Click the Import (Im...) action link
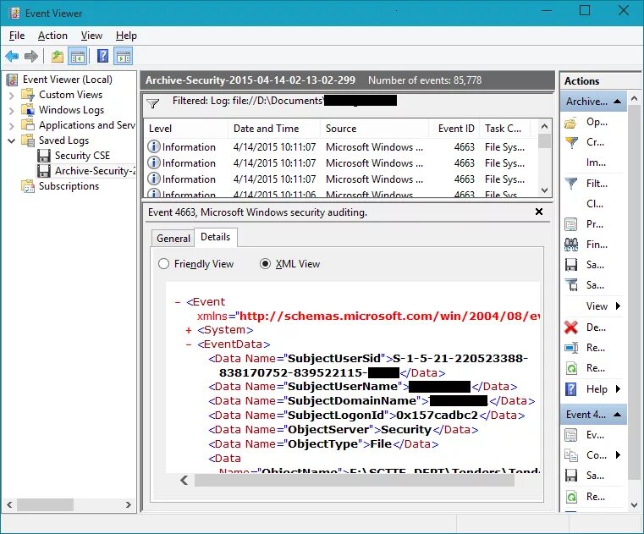Viewport: 644px width, 534px height. tap(596, 162)
